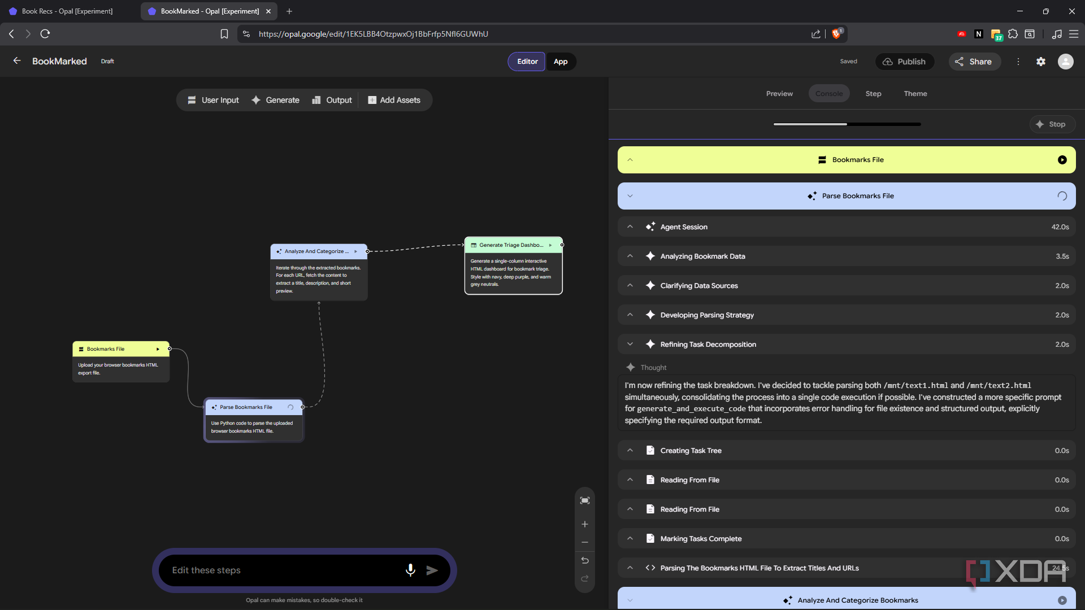Reload the browser page
1085x610 pixels.
(x=45, y=34)
